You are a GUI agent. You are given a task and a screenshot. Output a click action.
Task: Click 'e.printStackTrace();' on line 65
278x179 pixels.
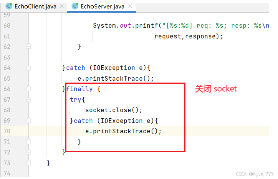pyautogui.click(x=116, y=79)
